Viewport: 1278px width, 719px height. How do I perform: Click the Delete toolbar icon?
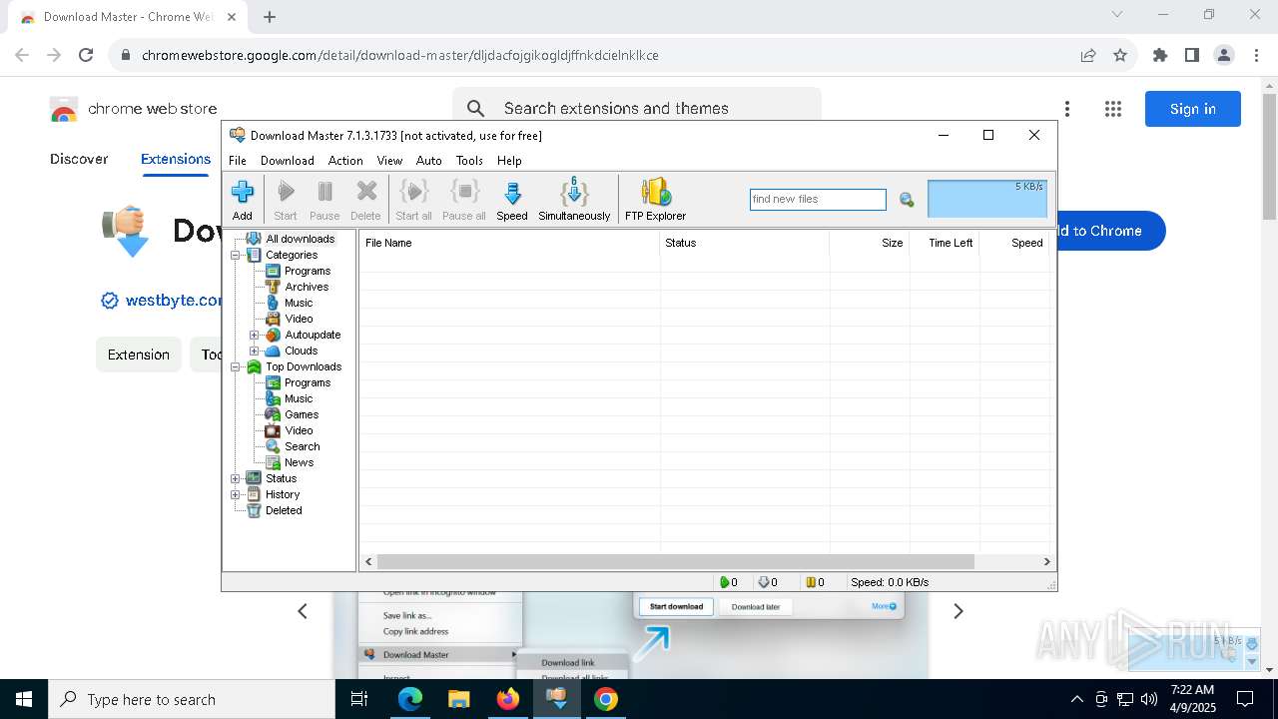pyautogui.click(x=365, y=199)
